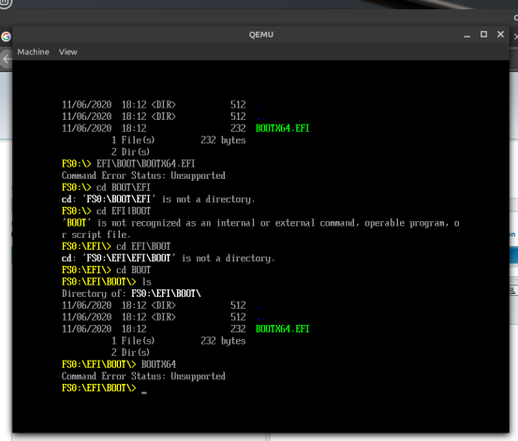Click the final FS0:\EFI\BOOT\> prompt
Image resolution: width=518 pixels, height=441 pixels.
coord(98,388)
